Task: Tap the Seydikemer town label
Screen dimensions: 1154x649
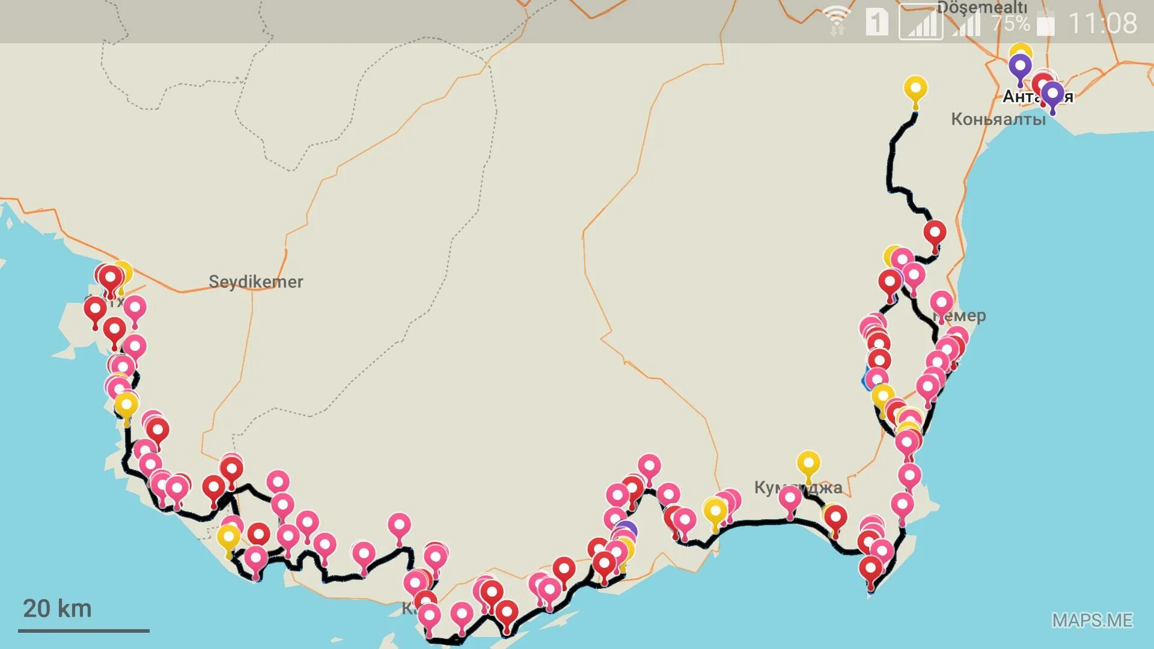Action: coord(255,281)
